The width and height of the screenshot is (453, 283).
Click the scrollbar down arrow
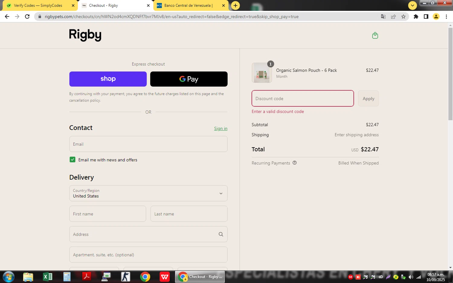[450, 268]
